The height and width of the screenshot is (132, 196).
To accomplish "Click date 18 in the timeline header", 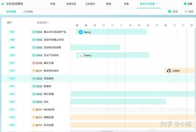I will pos(165,25).
